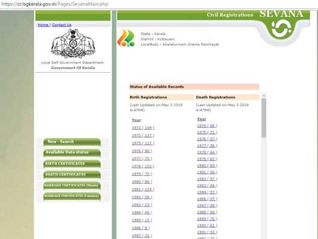Click the scroll up arrow of records list

coord(264,95)
